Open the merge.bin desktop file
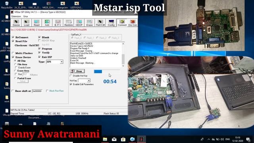254x143 pixels. pos(63,5)
